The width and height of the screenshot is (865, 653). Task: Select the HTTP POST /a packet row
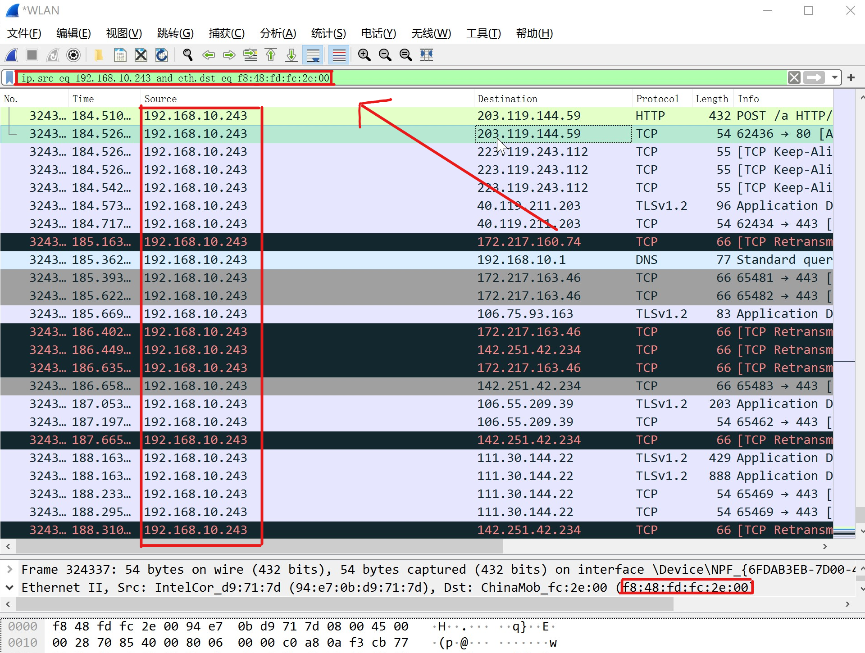(417, 116)
